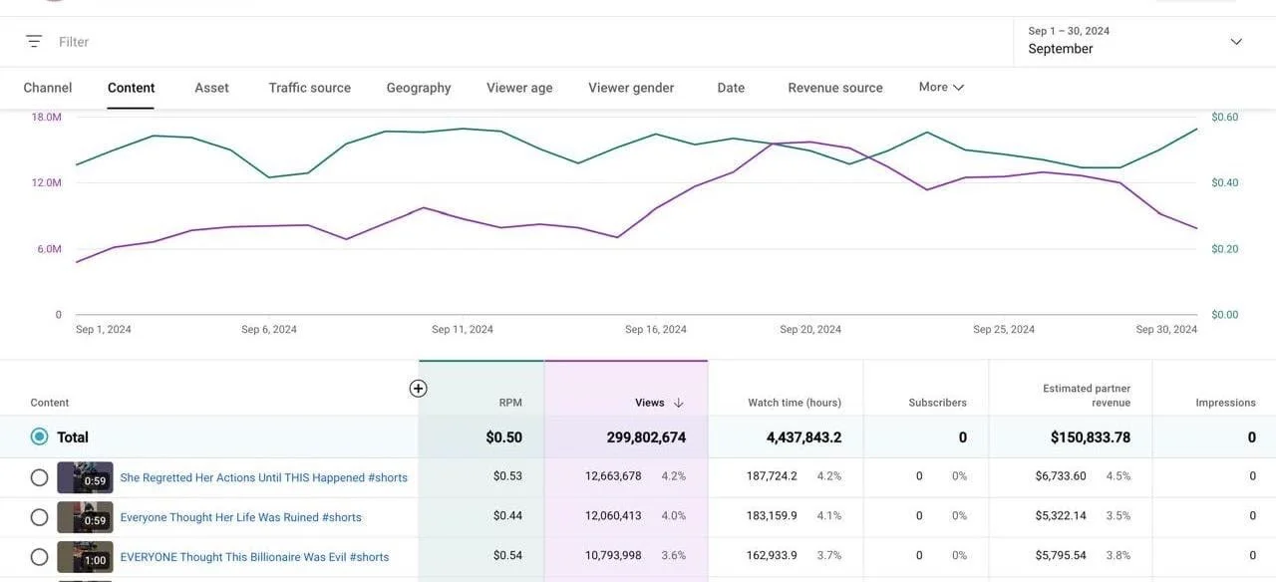Click the total views 299,802,674 value
Image resolution: width=1276 pixels, height=582 pixels.
(646, 436)
